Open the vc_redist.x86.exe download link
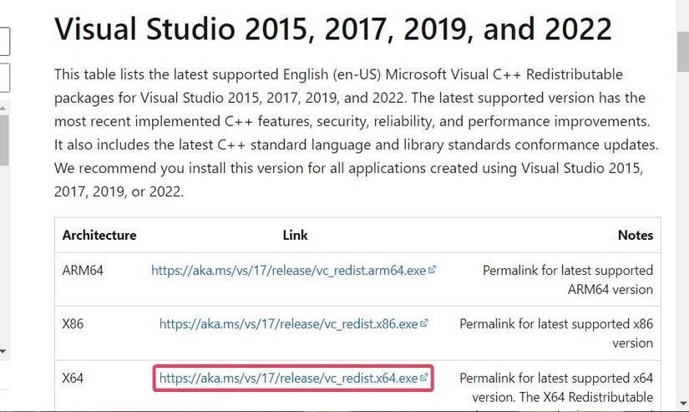Image resolution: width=689 pixels, height=412 pixels. 288,323
